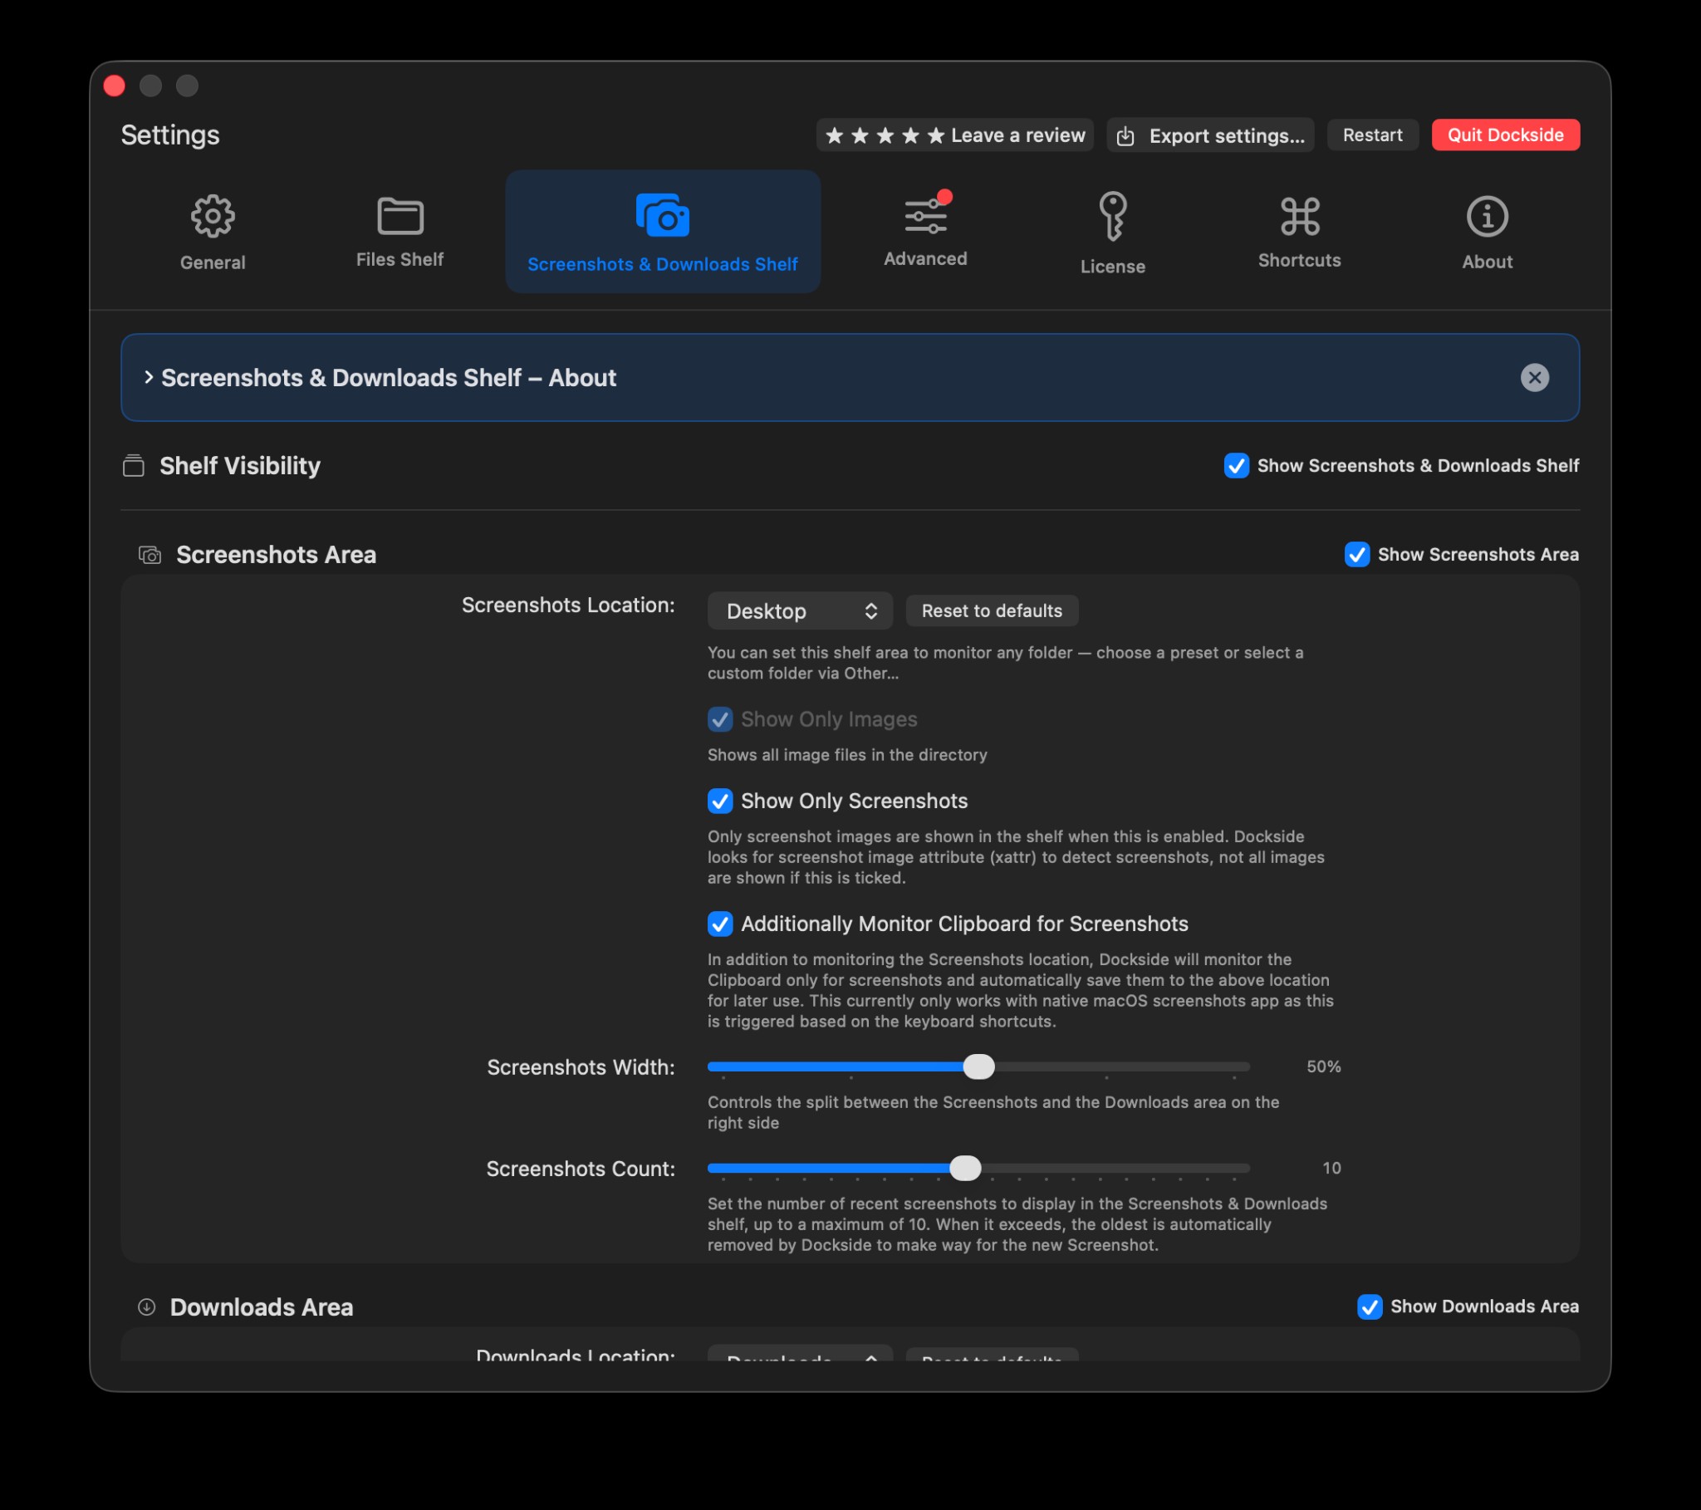Click the Restart button
1701x1510 pixels.
click(x=1371, y=135)
